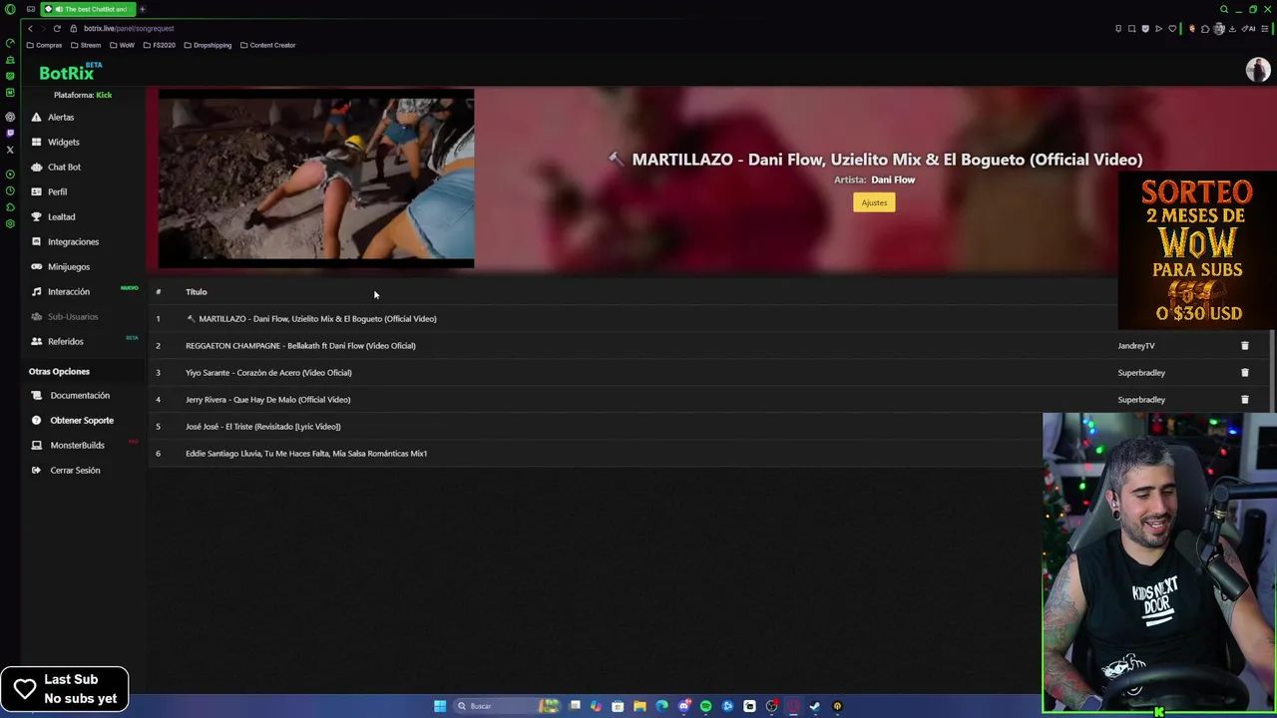Click Obtener Soporte

[82, 420]
